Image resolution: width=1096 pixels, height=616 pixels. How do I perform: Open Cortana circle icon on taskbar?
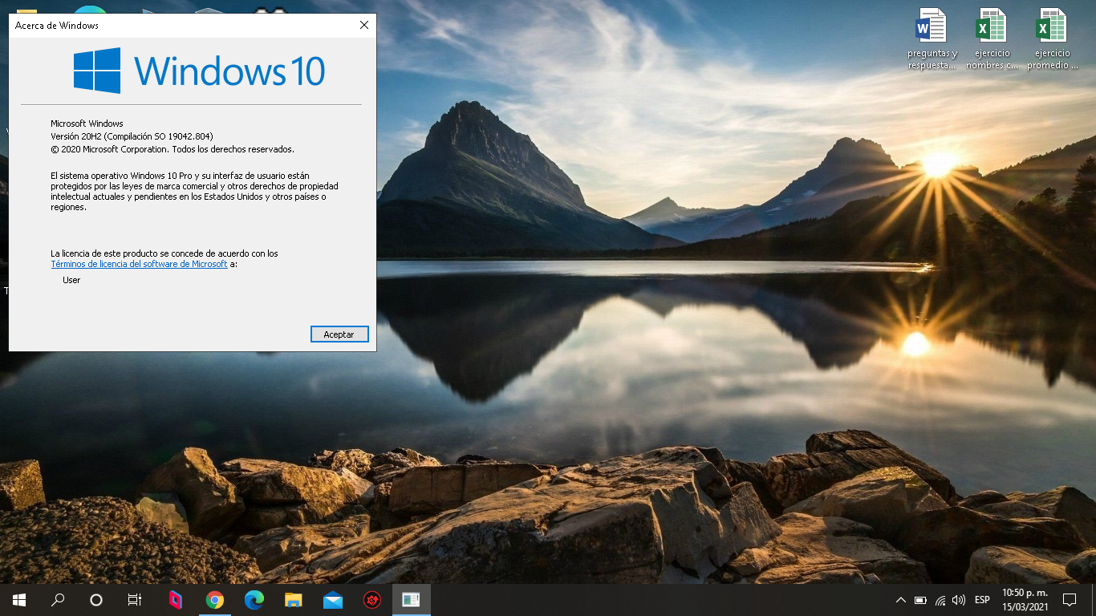[96, 600]
